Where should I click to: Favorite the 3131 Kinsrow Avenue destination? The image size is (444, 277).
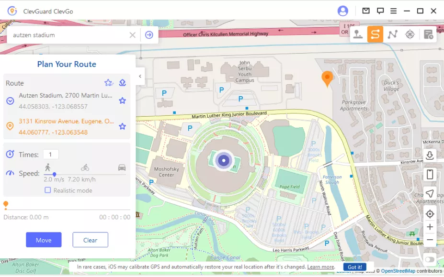[x=122, y=126]
